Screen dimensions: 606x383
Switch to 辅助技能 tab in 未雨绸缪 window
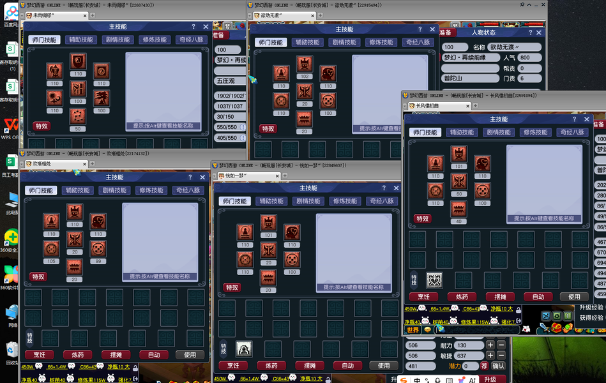[81, 40]
